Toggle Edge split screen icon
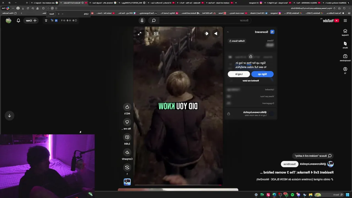The image size is (352, 198). click(56, 8)
